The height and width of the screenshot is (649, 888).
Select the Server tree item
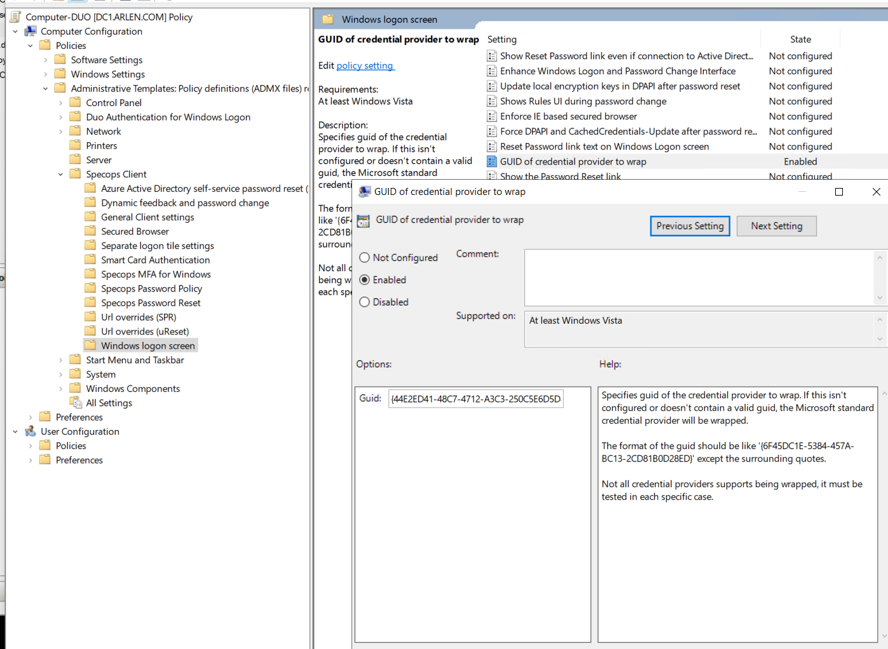point(99,160)
